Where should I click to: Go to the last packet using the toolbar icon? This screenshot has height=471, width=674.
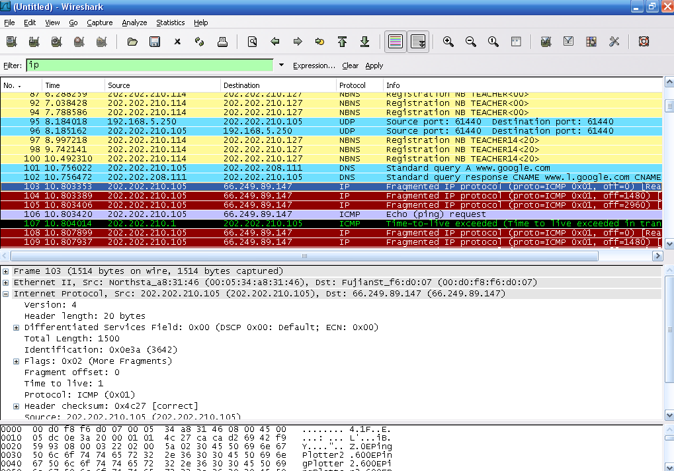[x=364, y=41]
